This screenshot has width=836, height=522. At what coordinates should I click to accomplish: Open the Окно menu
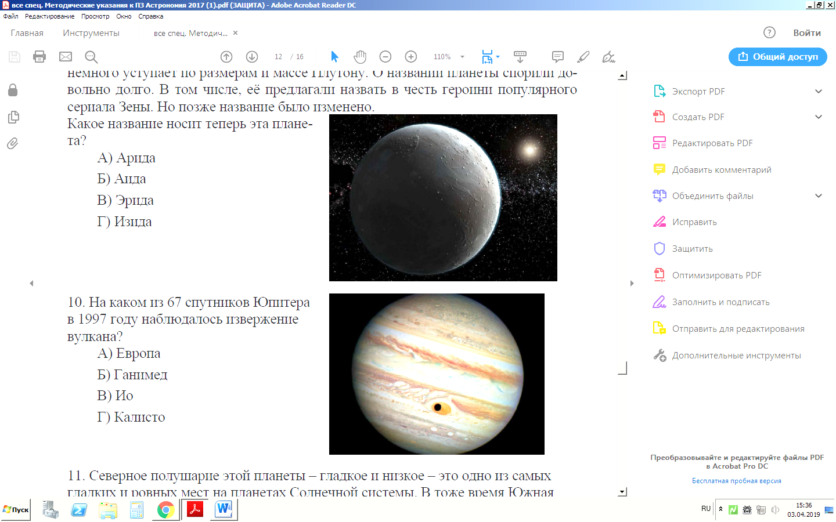click(x=124, y=16)
